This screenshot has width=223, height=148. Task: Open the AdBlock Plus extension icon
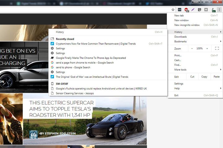(186, 10)
